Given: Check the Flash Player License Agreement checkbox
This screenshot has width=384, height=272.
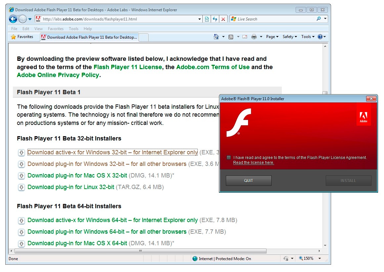Looking at the screenshot, I should 229,158.
